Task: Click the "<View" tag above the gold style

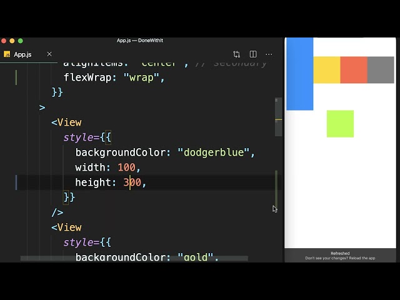Action: (66, 227)
